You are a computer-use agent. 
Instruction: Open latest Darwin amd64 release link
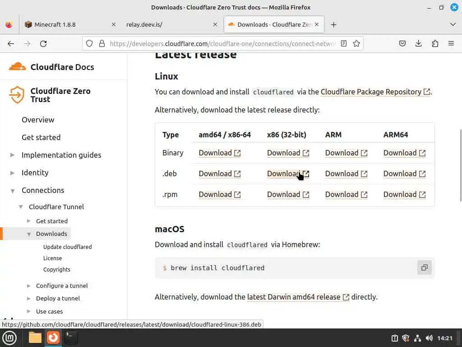tap(298, 297)
